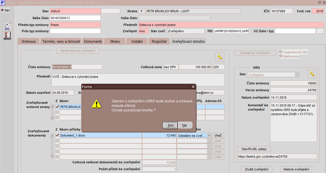Click the Stav zveř. field Zveřejněno
The image size is (326, 173).
click(186, 31)
